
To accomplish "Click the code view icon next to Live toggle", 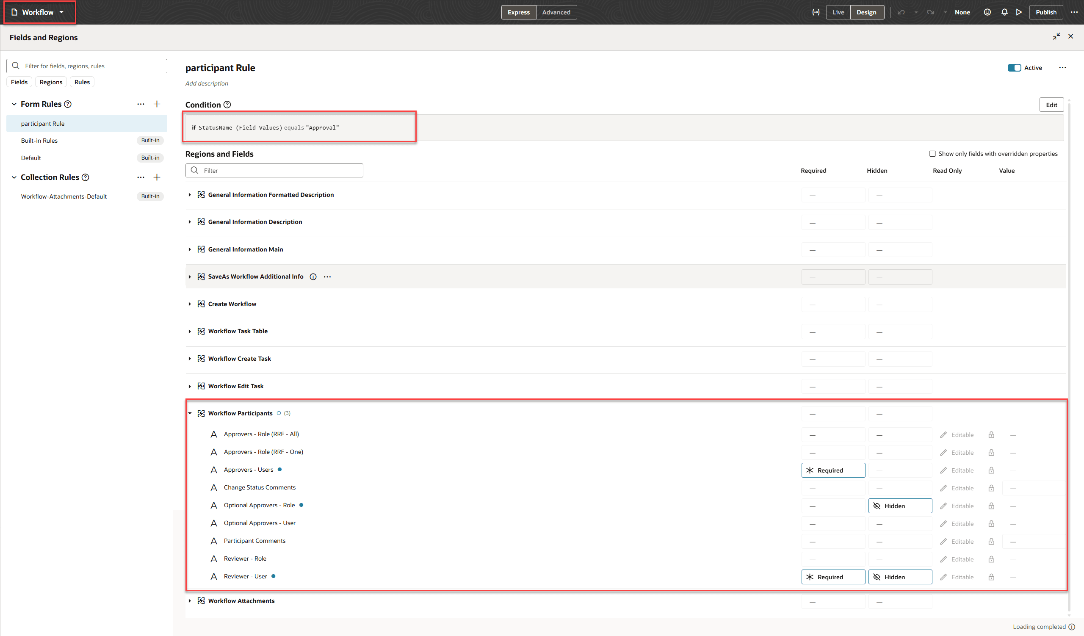I will click(816, 12).
